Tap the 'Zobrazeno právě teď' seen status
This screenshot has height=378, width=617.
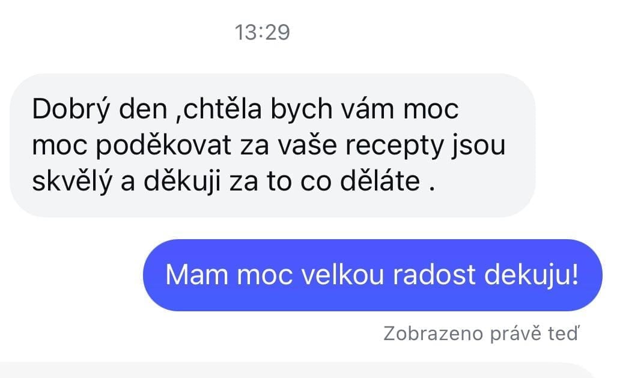click(x=482, y=334)
